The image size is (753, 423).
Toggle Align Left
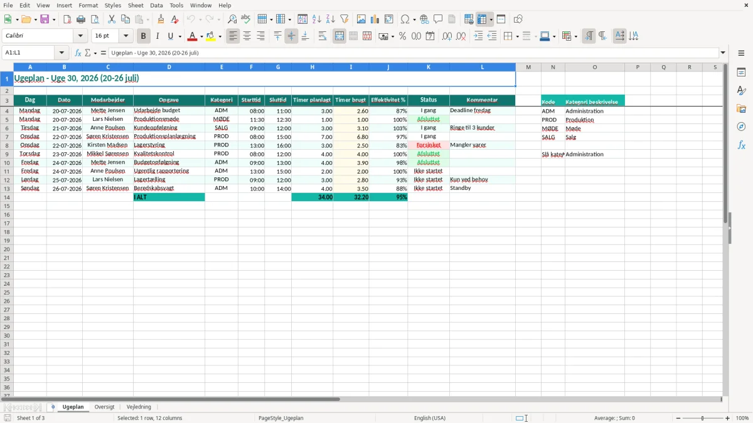tap(233, 36)
